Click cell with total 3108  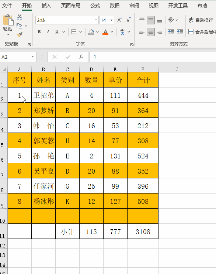[143, 232]
